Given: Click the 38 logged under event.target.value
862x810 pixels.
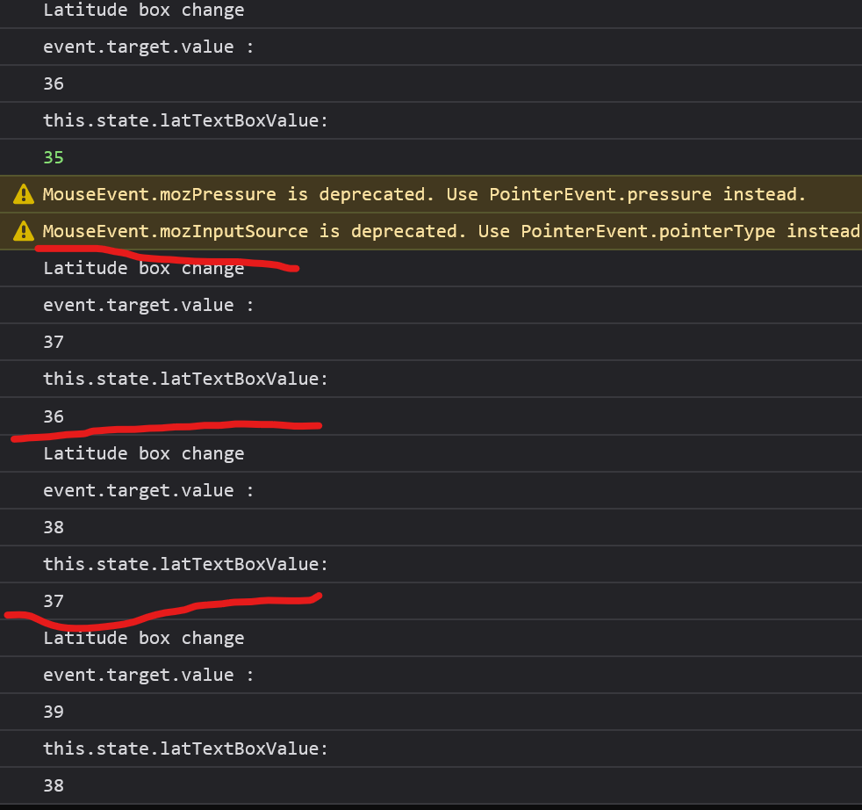Looking at the screenshot, I should coord(54,527).
